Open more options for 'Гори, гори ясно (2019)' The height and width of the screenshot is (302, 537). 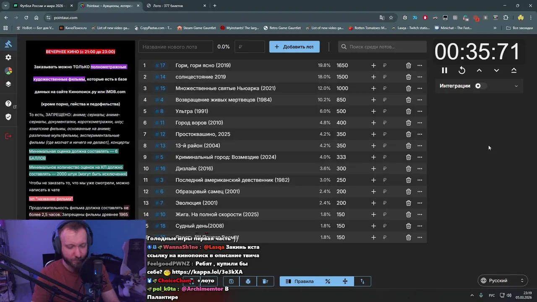tap(420, 65)
